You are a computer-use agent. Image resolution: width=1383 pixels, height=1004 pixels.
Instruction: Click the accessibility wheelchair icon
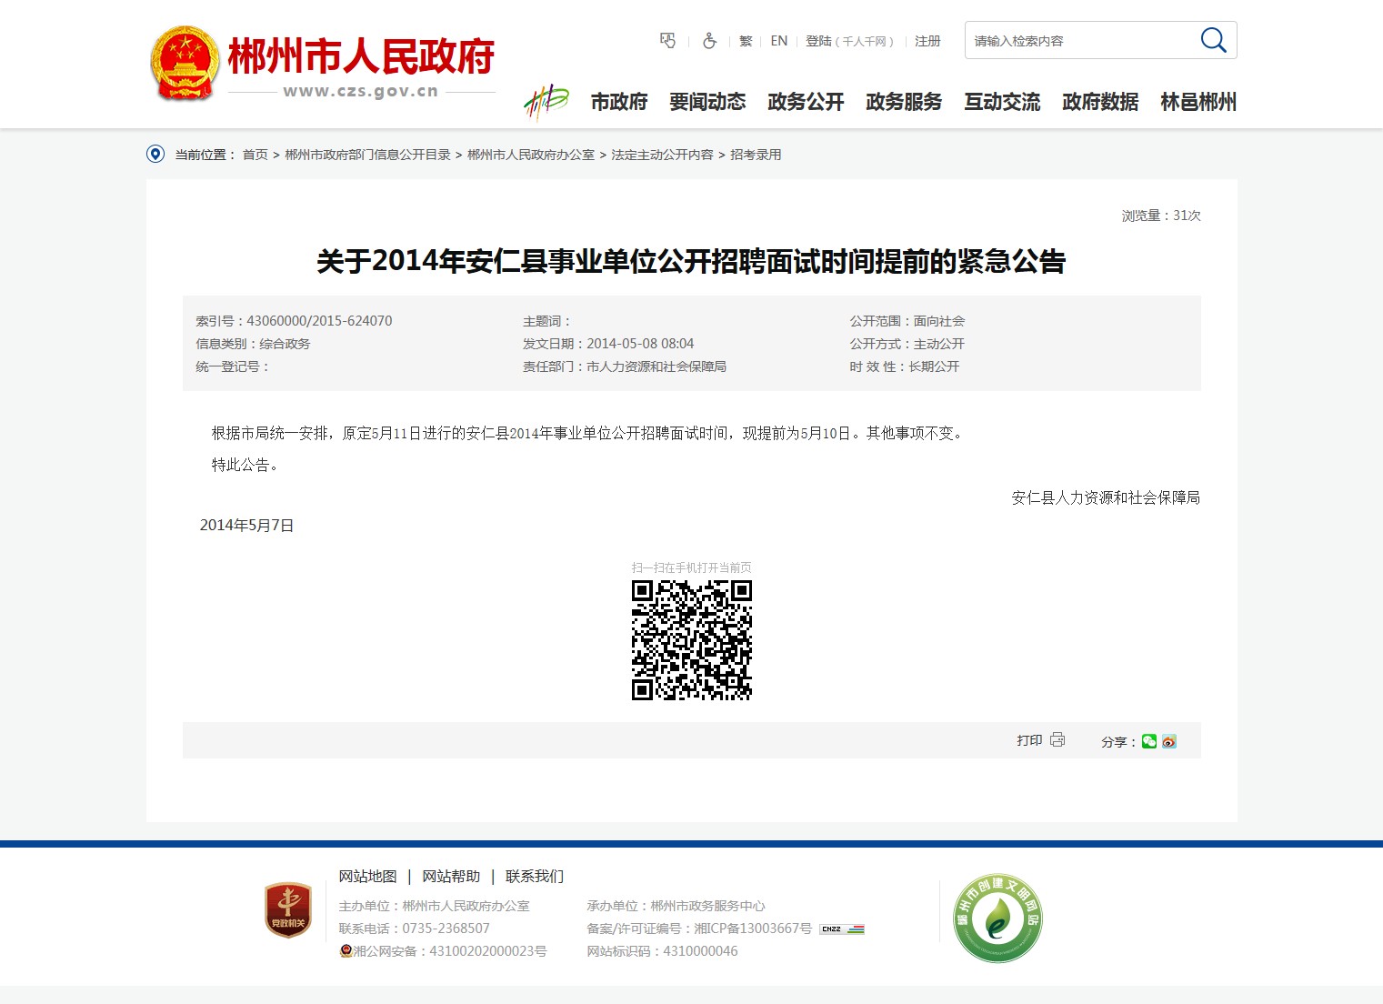coord(709,41)
